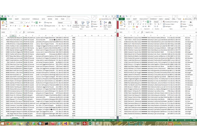Viewport: 197px width, 140px height.
Task: Expand formula bar in customer.csv window
Action: [x=115, y=32]
